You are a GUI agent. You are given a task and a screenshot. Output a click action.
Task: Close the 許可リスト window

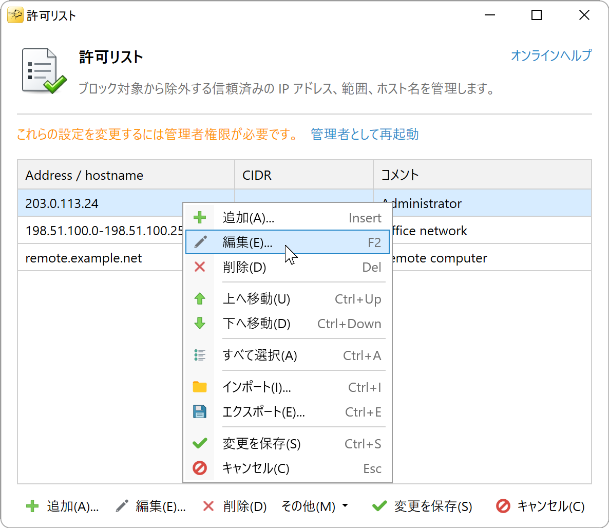point(584,15)
